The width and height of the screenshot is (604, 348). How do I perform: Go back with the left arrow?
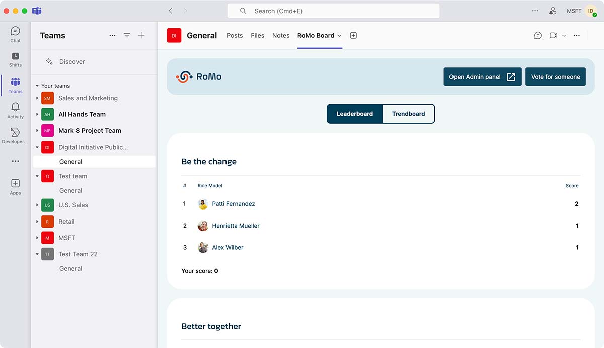pyautogui.click(x=171, y=11)
